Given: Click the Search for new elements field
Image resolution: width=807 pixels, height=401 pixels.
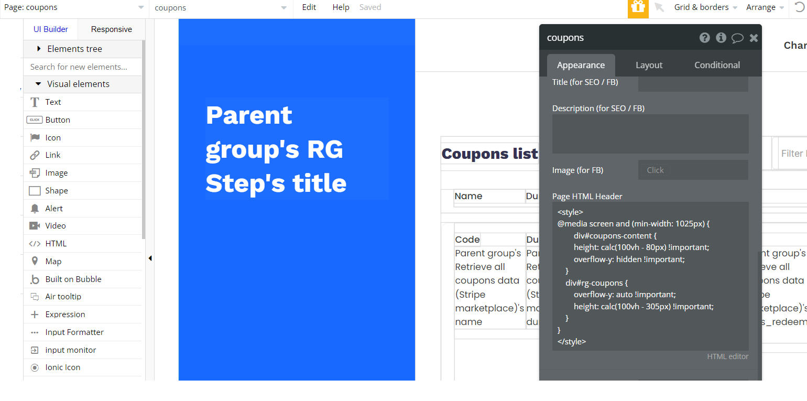Looking at the screenshot, I should pyautogui.click(x=83, y=67).
